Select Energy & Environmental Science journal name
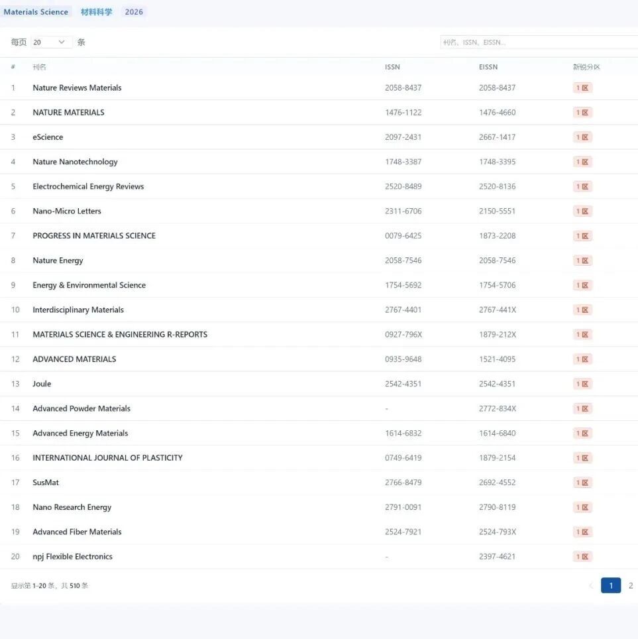The image size is (638, 639). pyautogui.click(x=89, y=285)
